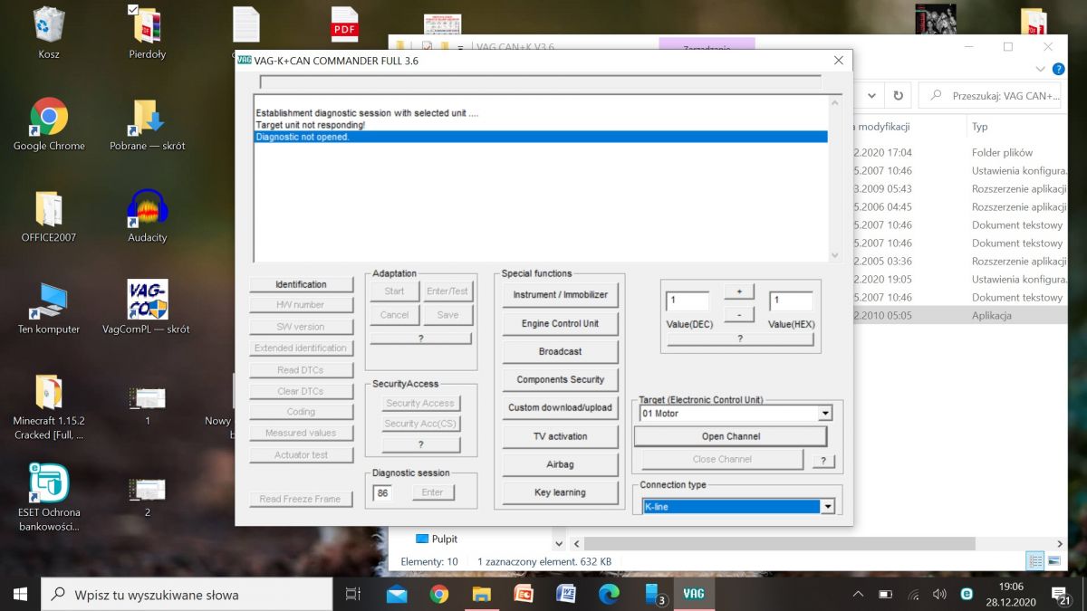Open PowerPoint from the taskbar
Image resolution: width=1087 pixels, height=611 pixels.
(524, 594)
